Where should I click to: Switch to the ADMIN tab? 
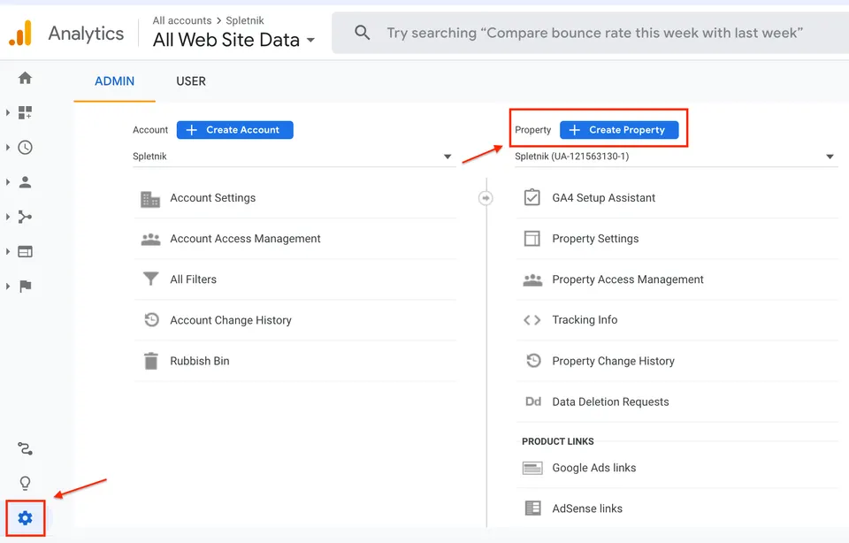[114, 81]
